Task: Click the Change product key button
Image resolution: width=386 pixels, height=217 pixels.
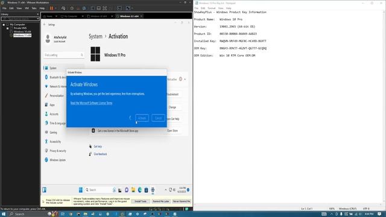Action: 172,107
